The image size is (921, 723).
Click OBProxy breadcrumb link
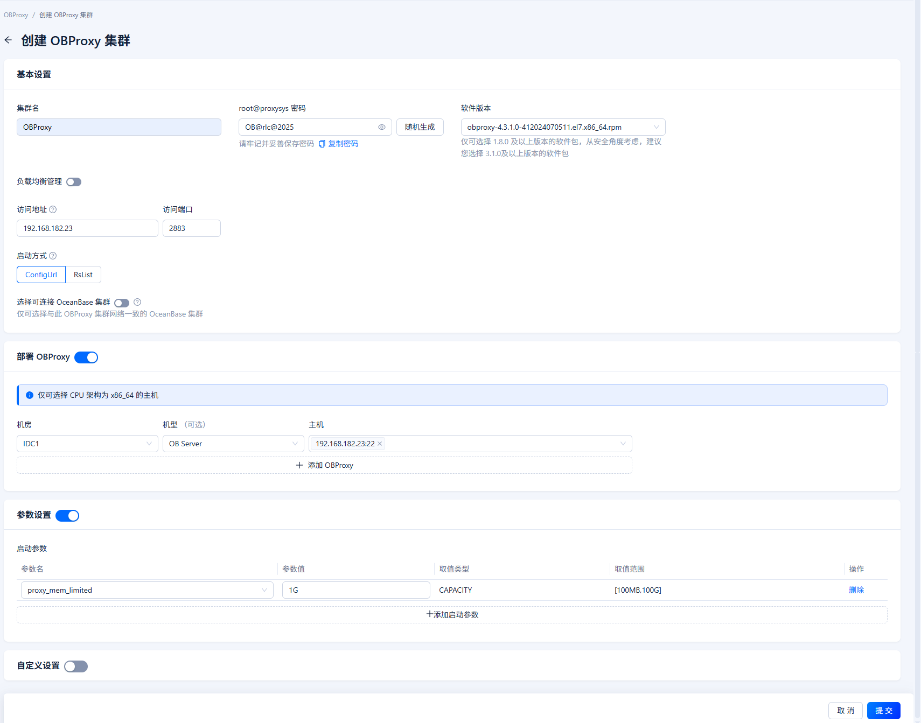(16, 15)
